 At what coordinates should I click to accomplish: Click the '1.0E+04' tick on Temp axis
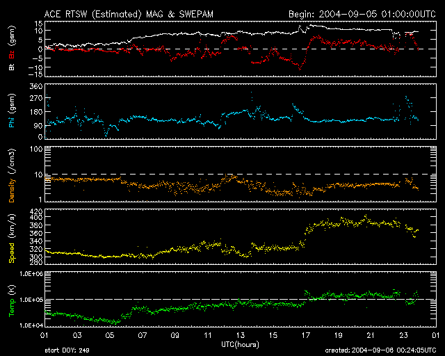tap(31, 325)
